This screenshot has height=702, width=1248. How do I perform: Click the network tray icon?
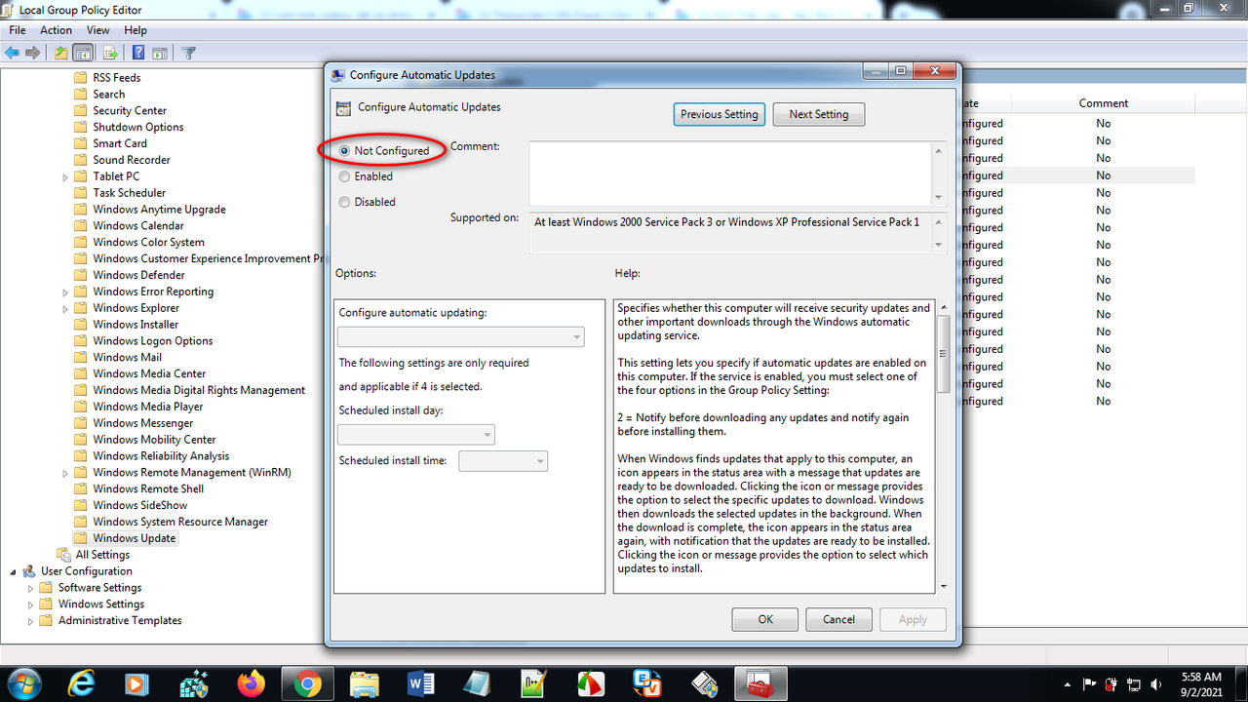coord(1133,684)
